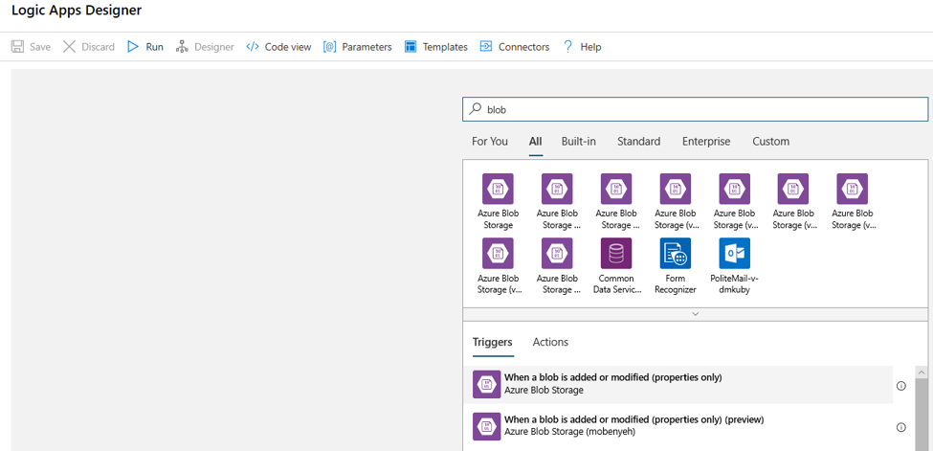Open Templates from the toolbar
The image size is (933, 451).
point(435,46)
